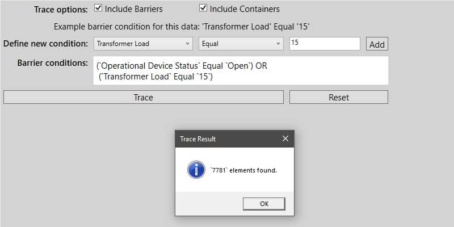Uncheck the Include Containers checkbox
Screen dimensions: 454x227
[203, 9]
